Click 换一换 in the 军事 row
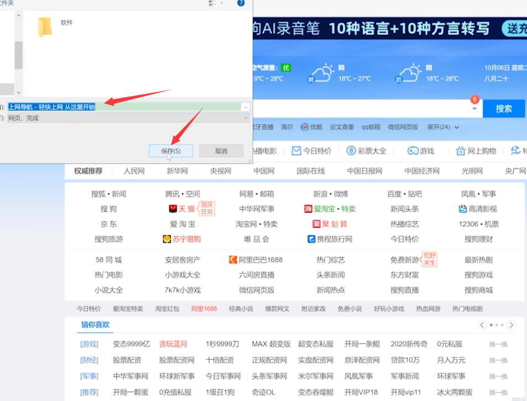This screenshot has height=401, width=527. (498, 377)
